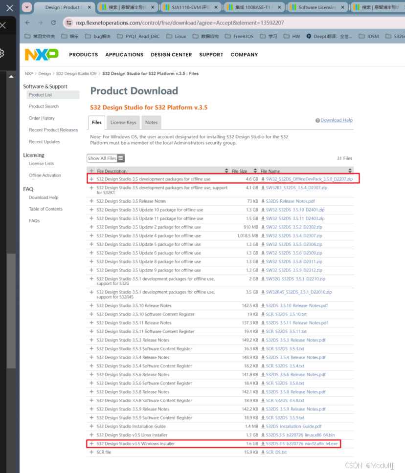
Task: Click the NXP logo
Action: coord(42,55)
